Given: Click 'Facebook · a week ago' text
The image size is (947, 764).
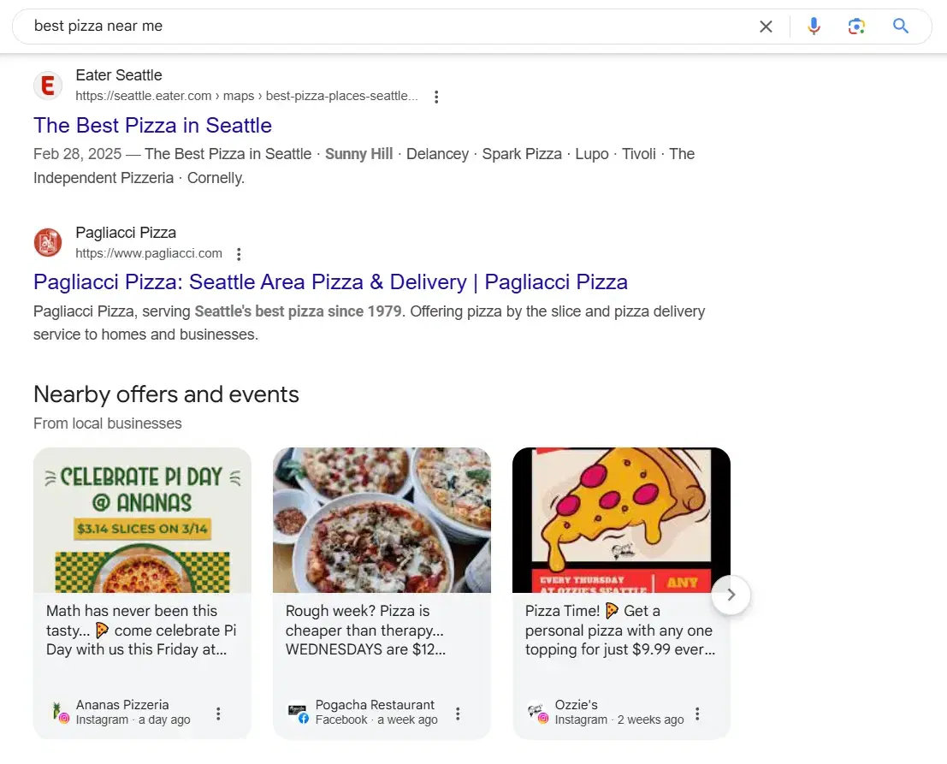Looking at the screenshot, I should [x=376, y=720].
